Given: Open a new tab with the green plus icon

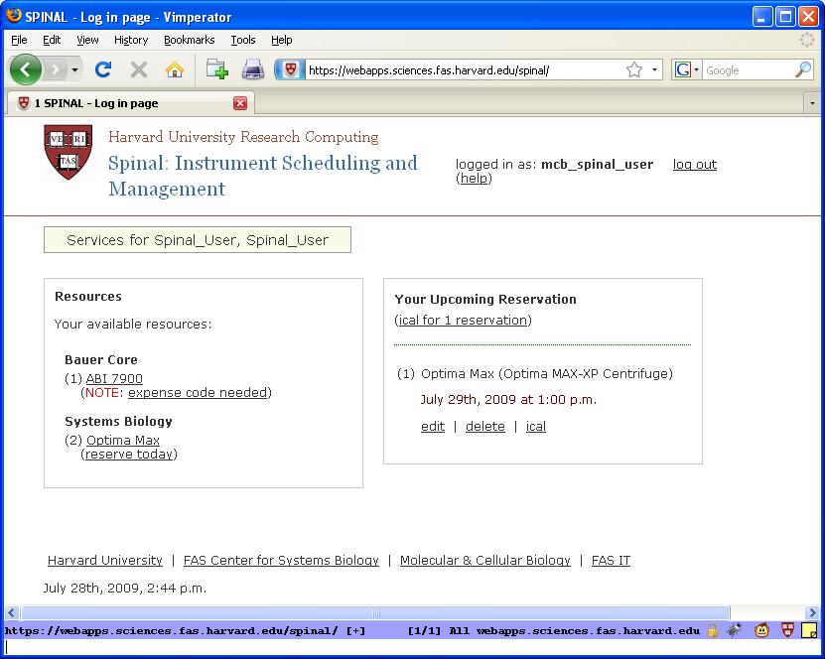Looking at the screenshot, I should pos(214,69).
